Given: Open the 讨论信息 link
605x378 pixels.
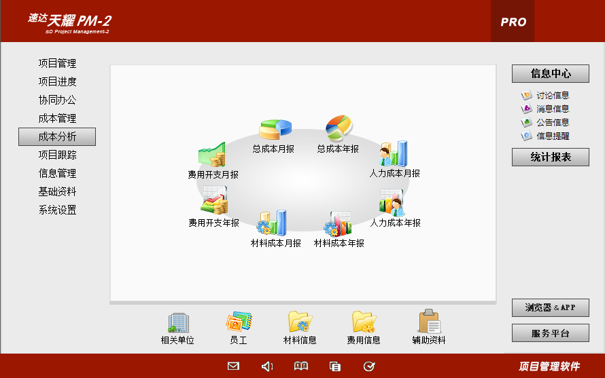Looking at the screenshot, I should pos(552,96).
